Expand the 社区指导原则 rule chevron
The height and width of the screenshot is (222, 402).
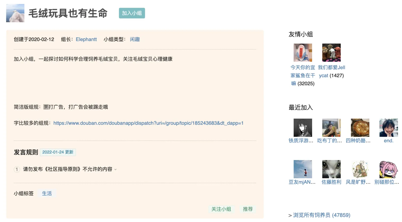click(115, 170)
